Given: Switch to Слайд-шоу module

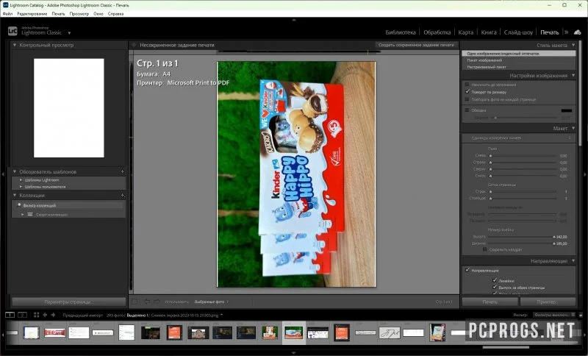Looking at the screenshot, I should pos(518,32).
